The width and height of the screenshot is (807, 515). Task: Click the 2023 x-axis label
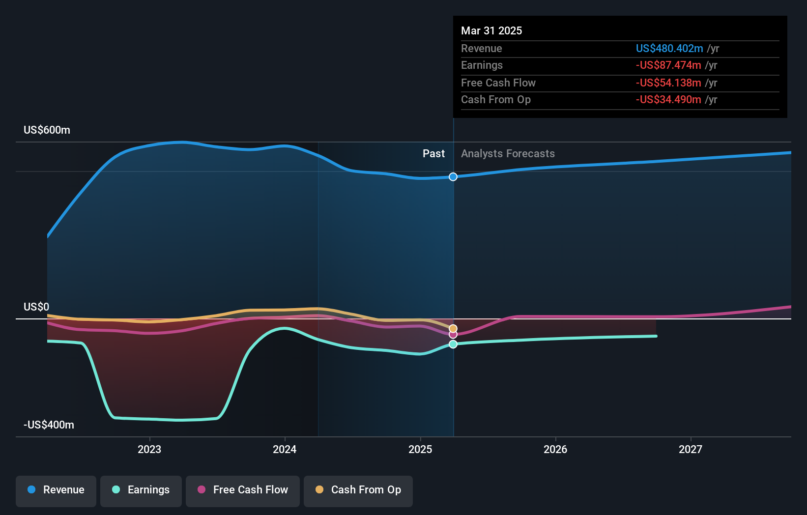coord(149,450)
